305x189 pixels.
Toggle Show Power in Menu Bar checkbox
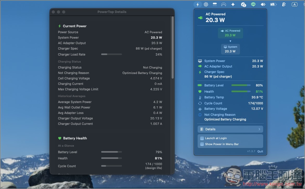click(x=202, y=144)
